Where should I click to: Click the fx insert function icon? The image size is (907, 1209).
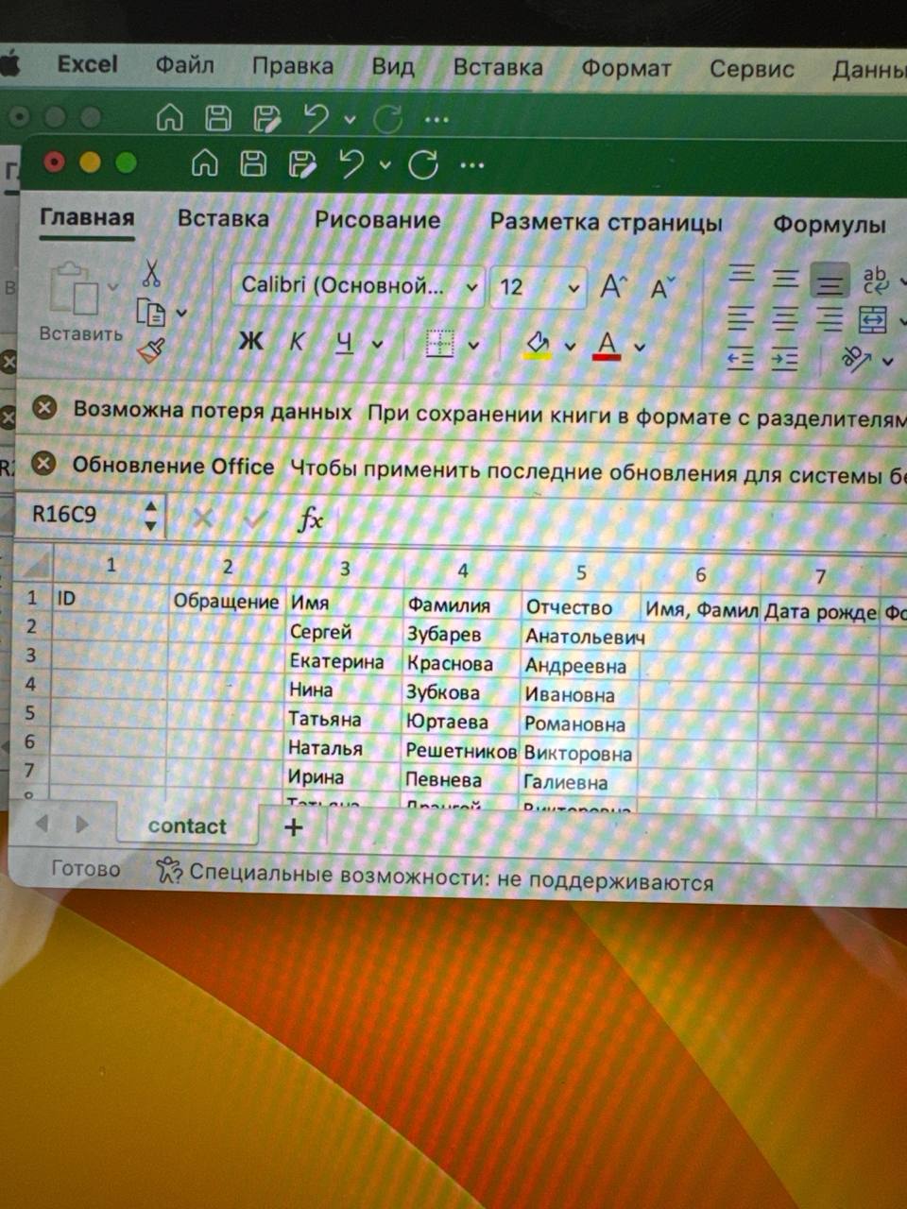pyautogui.click(x=310, y=519)
